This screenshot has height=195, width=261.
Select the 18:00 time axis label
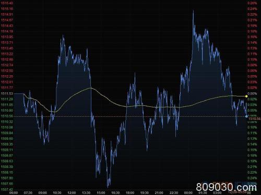pyautogui.click(x=130, y=193)
